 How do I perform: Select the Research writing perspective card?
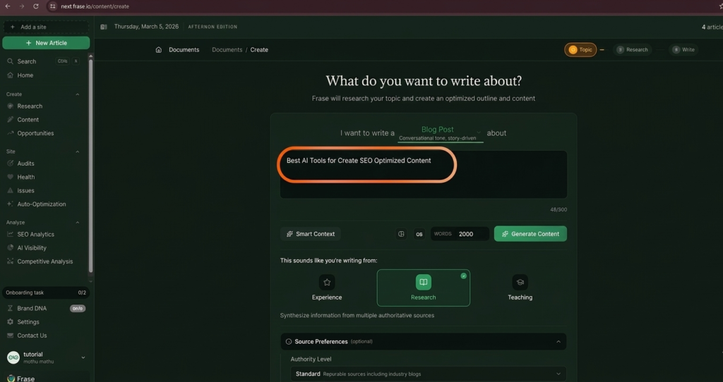pos(424,288)
